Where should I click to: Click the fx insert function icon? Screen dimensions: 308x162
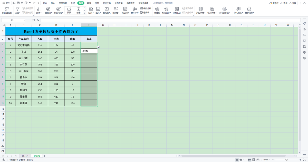point(38,20)
